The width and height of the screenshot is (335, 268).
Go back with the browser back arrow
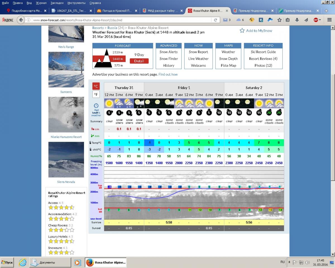pyautogui.click(x=21, y=20)
